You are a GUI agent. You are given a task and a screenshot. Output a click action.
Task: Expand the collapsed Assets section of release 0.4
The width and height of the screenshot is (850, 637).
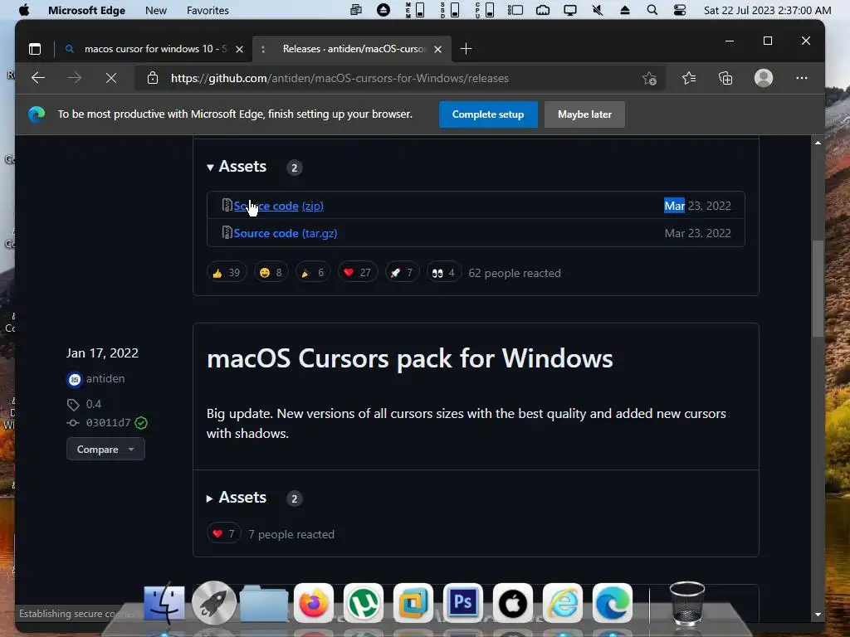tap(237, 498)
